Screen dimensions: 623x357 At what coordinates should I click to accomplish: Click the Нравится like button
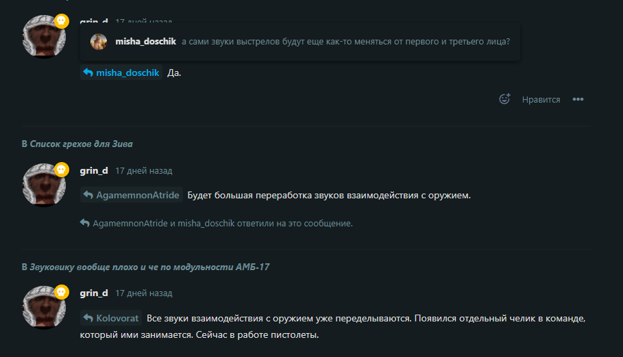[x=541, y=100]
